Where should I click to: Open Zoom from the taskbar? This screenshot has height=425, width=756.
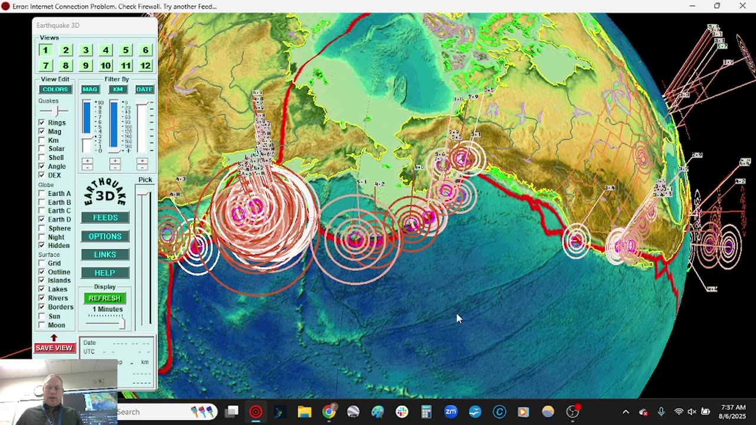pyautogui.click(x=451, y=411)
